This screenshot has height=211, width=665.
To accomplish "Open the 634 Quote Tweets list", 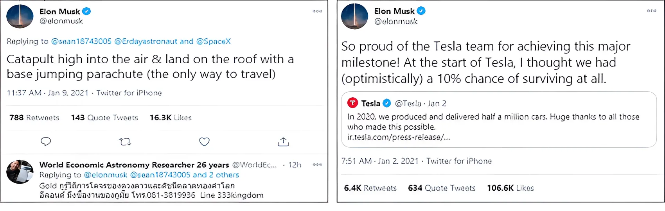I will (x=442, y=188).
